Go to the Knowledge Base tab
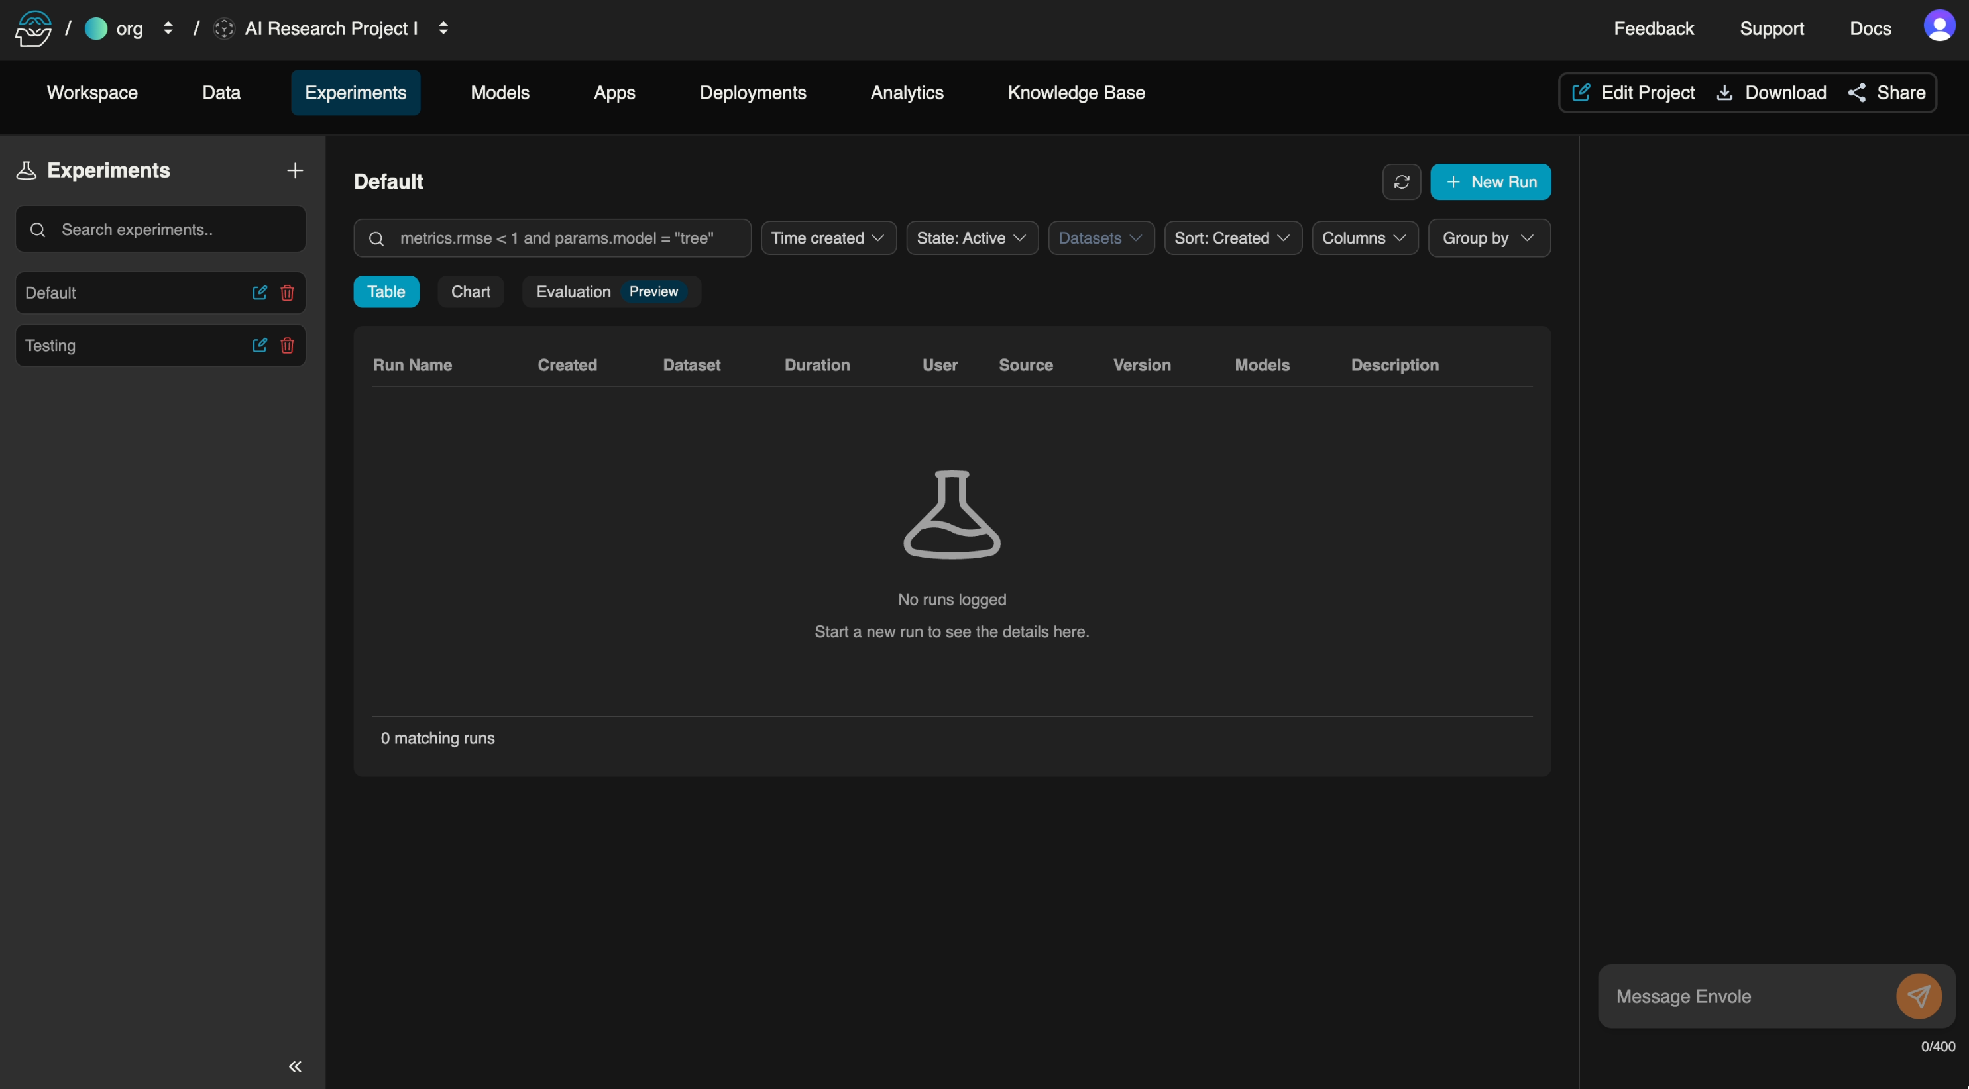This screenshot has height=1089, width=1969. [x=1076, y=93]
